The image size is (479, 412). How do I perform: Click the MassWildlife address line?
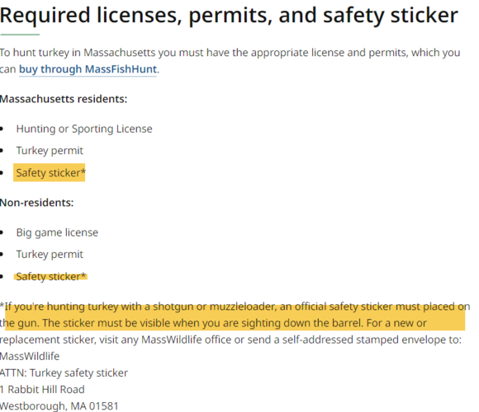pos(30,356)
